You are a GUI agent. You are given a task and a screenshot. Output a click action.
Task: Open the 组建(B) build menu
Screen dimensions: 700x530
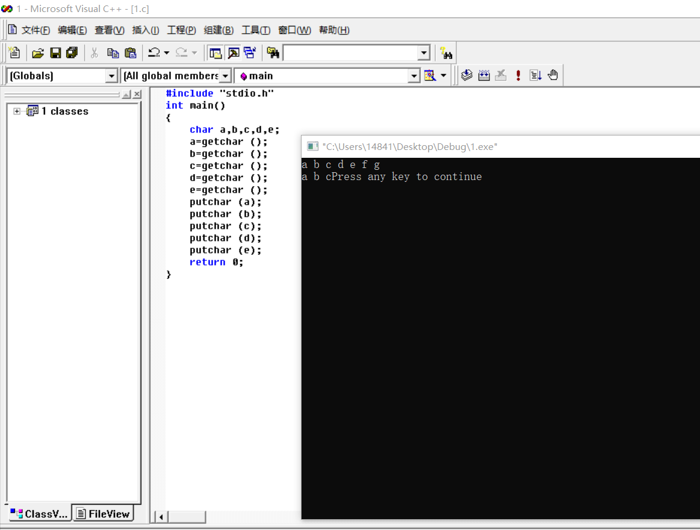pyautogui.click(x=218, y=30)
